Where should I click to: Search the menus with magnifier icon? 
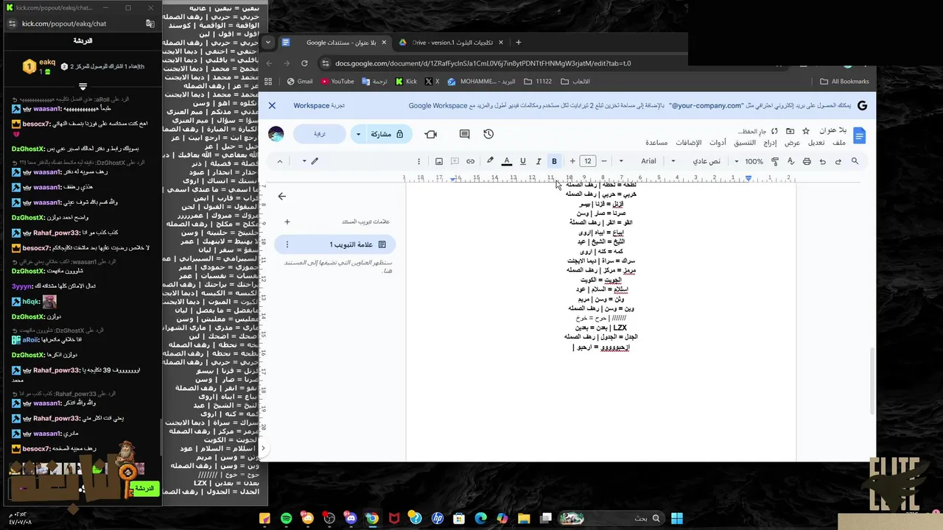855,161
